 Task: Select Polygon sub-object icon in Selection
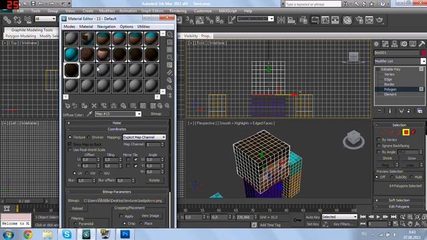[x=406, y=132]
